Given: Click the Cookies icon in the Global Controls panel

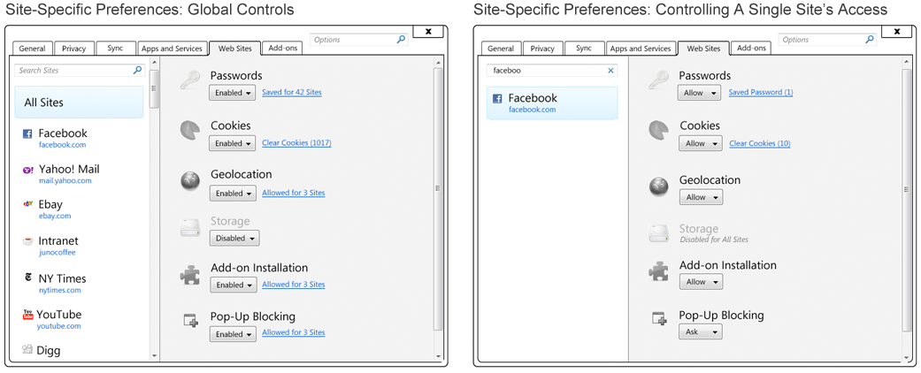Looking at the screenshot, I should point(189,131).
